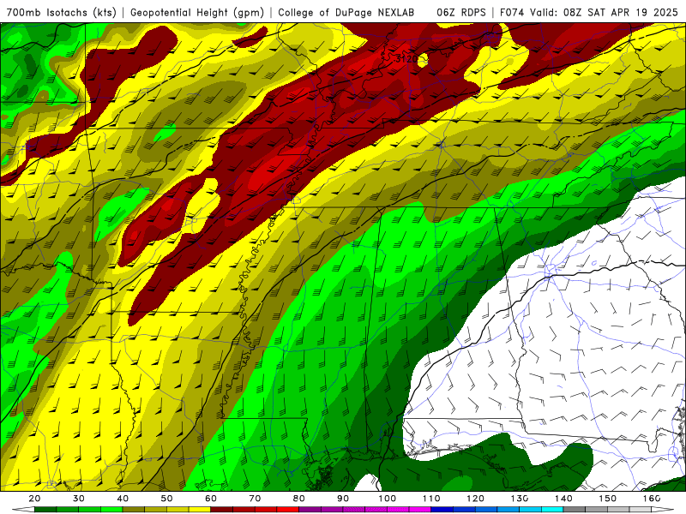
Task: Click the "30" legend value
Action: point(79,499)
